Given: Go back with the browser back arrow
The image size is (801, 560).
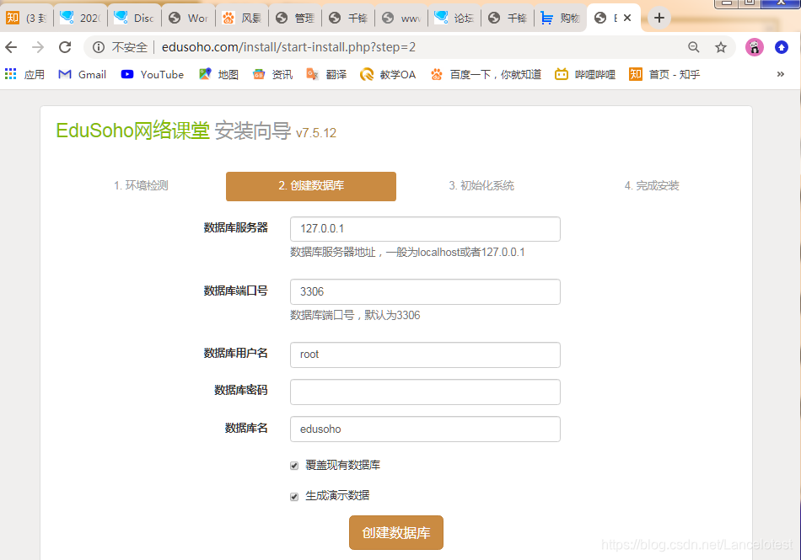Looking at the screenshot, I should (x=11, y=47).
